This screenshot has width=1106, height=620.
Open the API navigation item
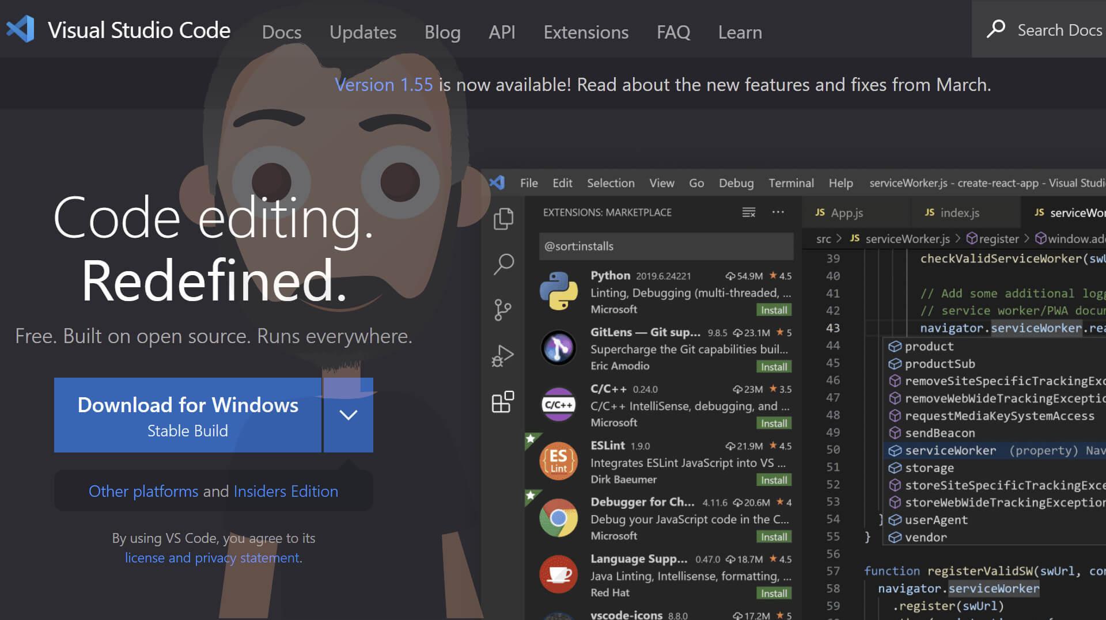502,32
